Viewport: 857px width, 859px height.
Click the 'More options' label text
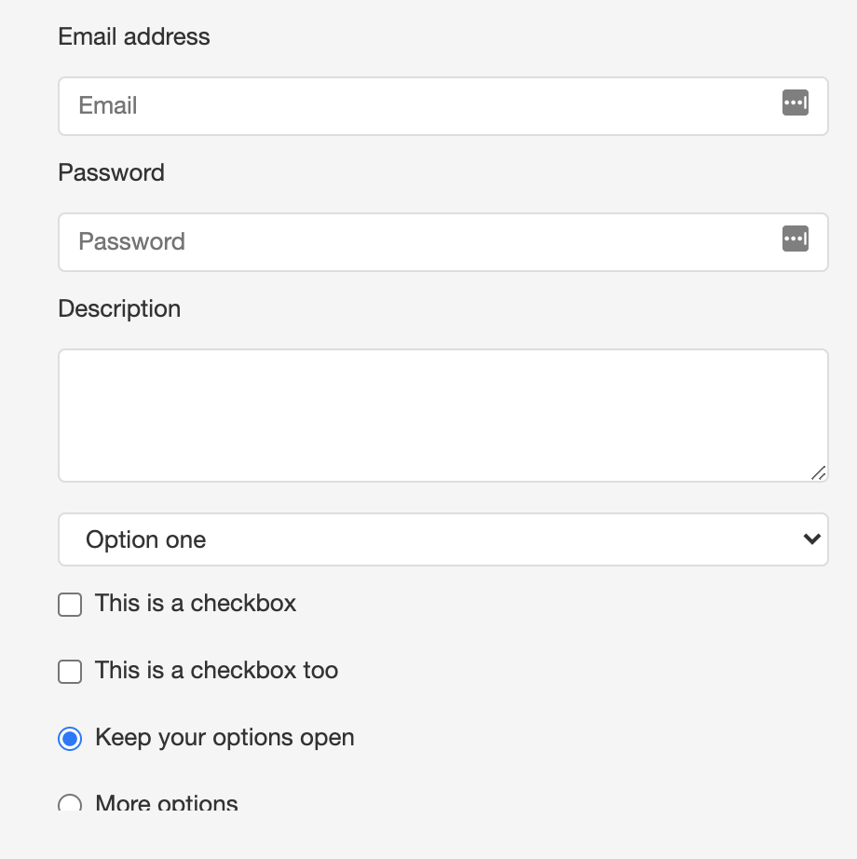pos(167,802)
